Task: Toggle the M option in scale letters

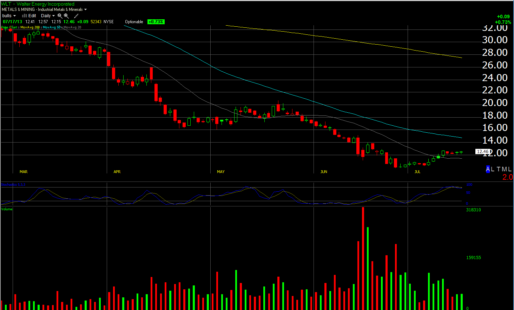Action: pos(504,169)
